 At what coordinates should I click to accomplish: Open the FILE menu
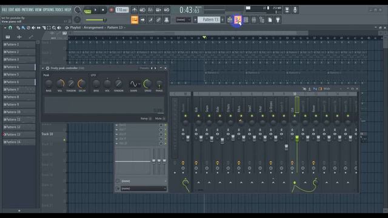point(4,10)
